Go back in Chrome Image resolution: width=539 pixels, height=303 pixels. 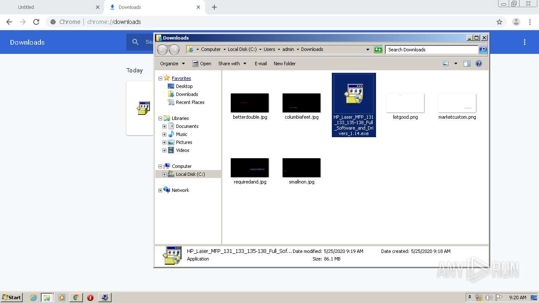[9, 22]
